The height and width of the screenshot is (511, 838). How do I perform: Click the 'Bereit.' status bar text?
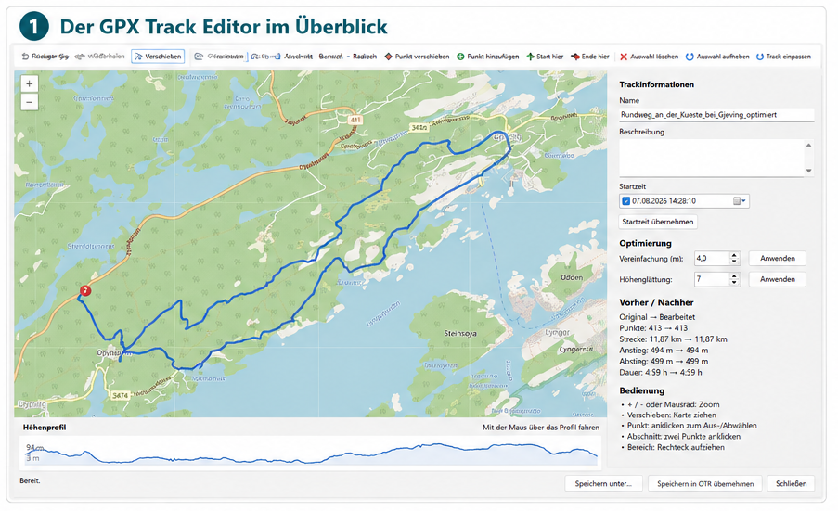pos(30,481)
